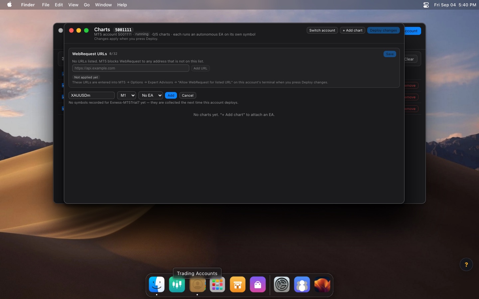Click Deploy changes button
The height and width of the screenshot is (299, 479).
(x=384, y=30)
